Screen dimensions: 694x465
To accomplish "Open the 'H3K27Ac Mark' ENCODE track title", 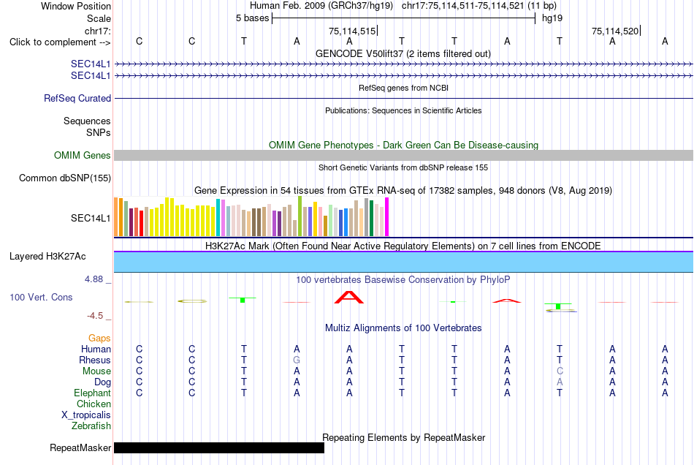I will point(403,246).
